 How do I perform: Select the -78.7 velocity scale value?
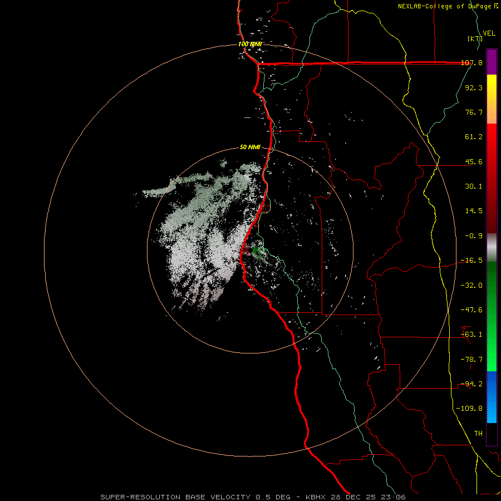[471, 360]
